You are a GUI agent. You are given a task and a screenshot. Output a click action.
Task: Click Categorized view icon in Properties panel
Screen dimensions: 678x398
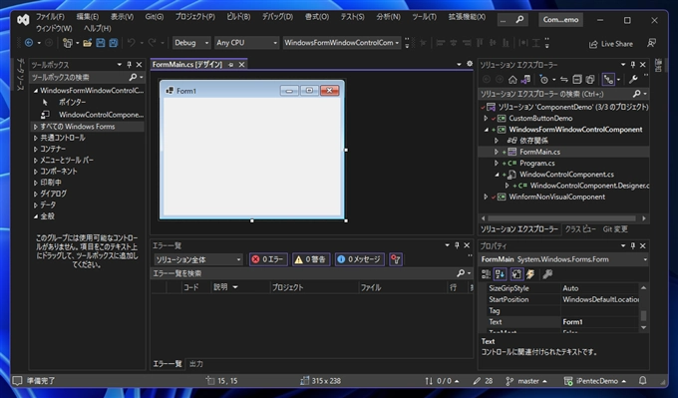point(486,274)
